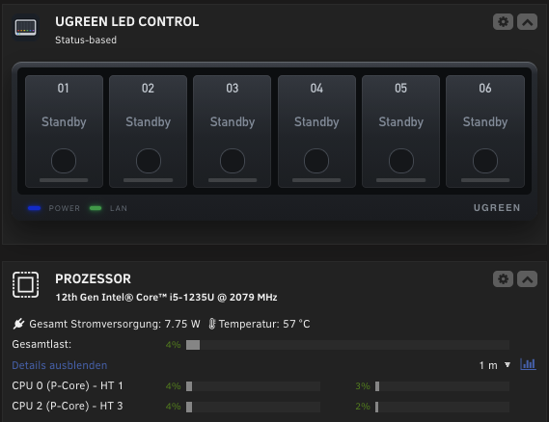Click drive bay 03 LED circle

(x=233, y=161)
